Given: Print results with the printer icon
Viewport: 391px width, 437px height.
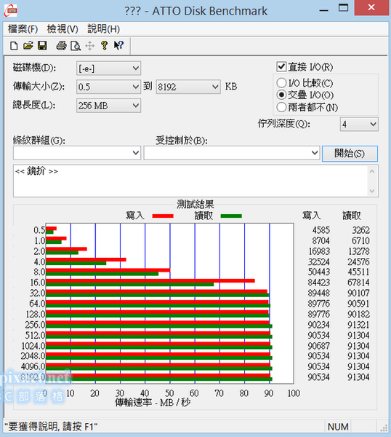Looking at the screenshot, I should [61, 46].
